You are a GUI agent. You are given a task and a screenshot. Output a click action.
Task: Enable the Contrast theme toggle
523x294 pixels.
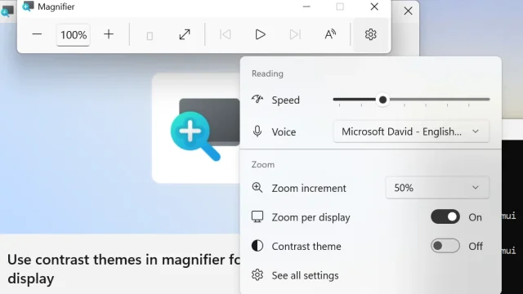coord(445,246)
